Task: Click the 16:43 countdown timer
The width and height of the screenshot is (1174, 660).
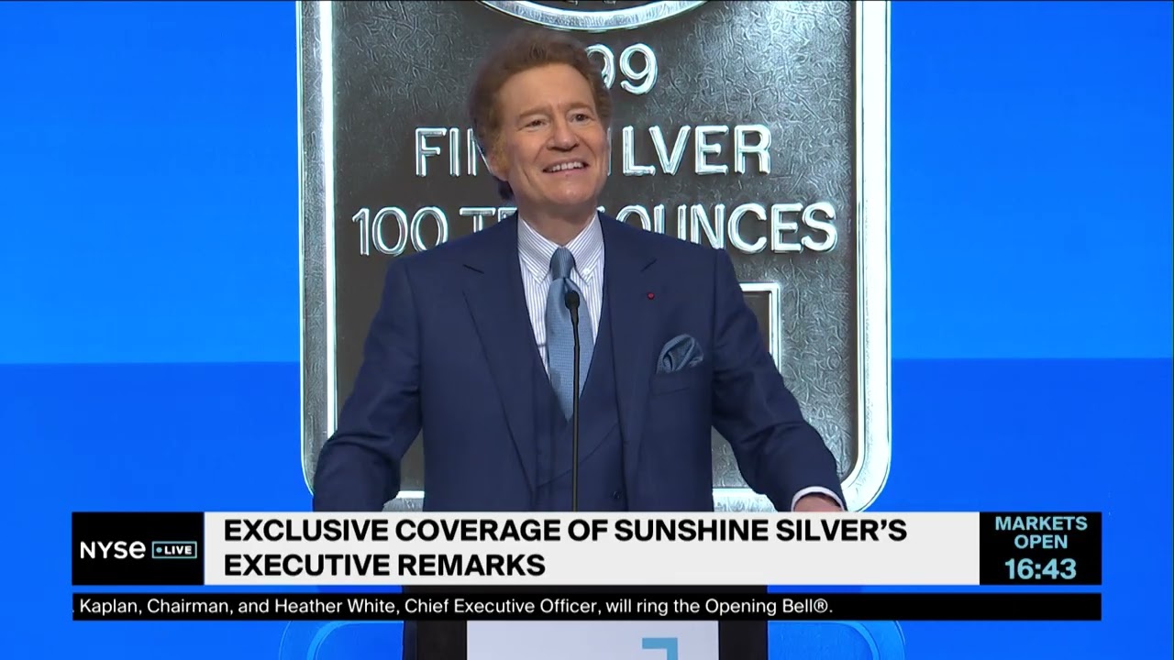Action: point(1040,568)
